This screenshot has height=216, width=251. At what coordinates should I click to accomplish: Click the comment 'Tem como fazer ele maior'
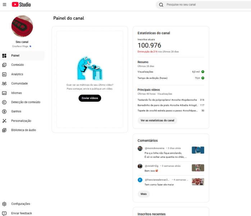159,185
